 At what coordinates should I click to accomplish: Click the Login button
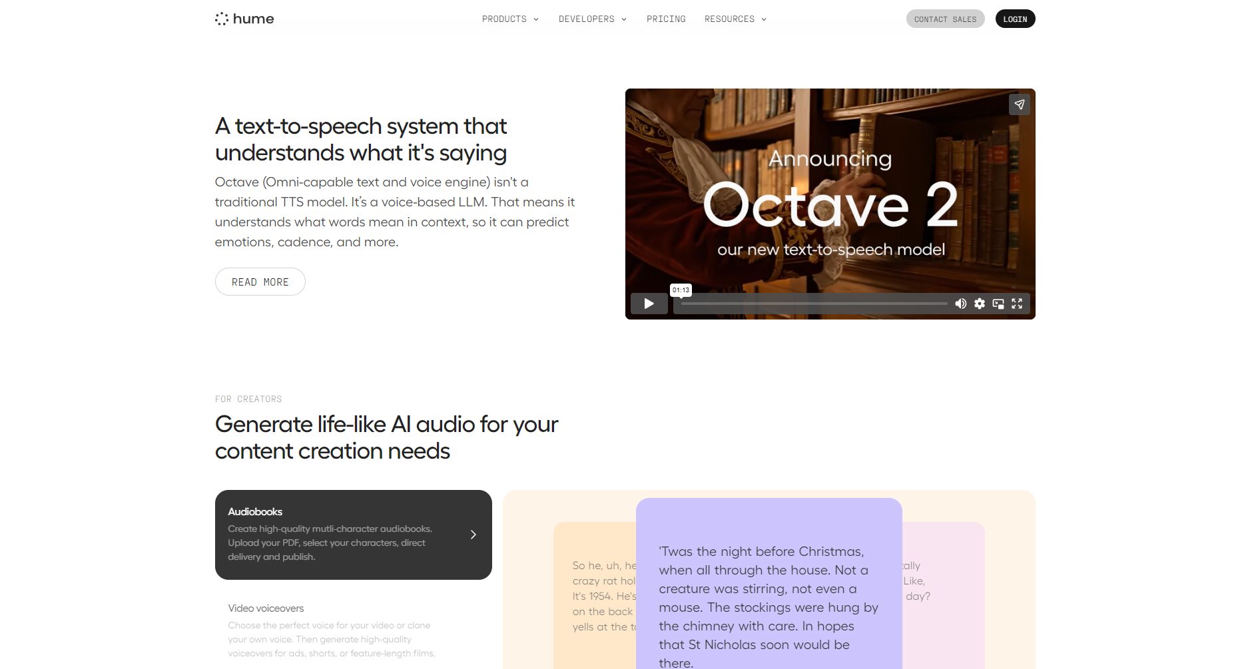pyautogui.click(x=1015, y=19)
